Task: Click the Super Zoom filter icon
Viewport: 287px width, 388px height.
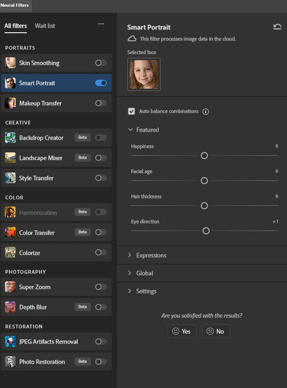Action: coord(10,287)
